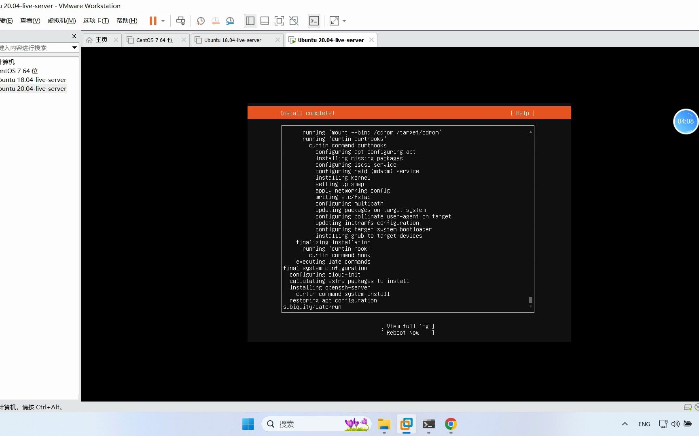Open File Explorer from taskbar

384,424
